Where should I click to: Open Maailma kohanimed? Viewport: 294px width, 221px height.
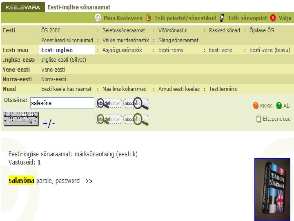point(124,89)
